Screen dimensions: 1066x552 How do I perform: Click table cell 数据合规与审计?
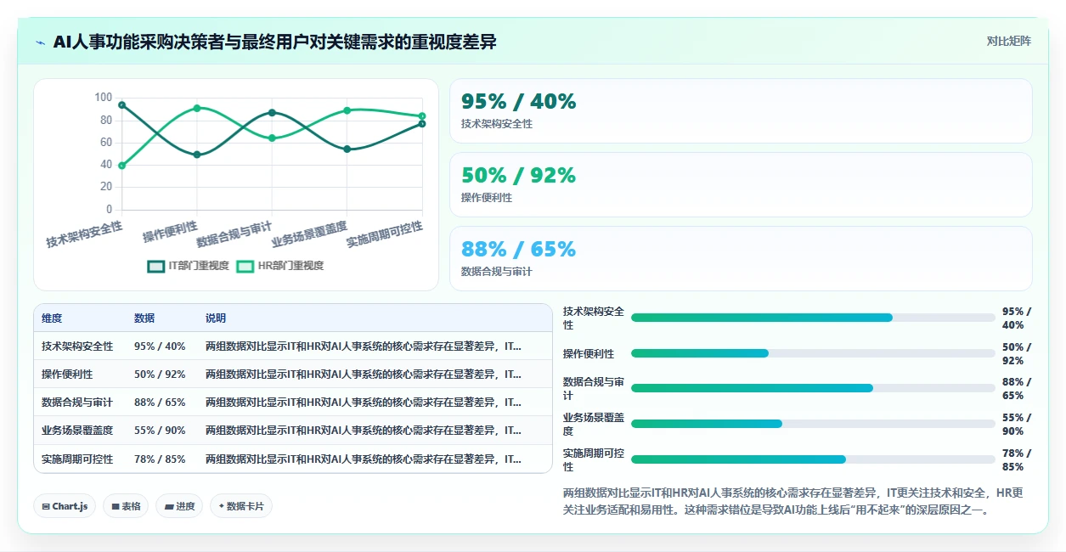click(77, 403)
